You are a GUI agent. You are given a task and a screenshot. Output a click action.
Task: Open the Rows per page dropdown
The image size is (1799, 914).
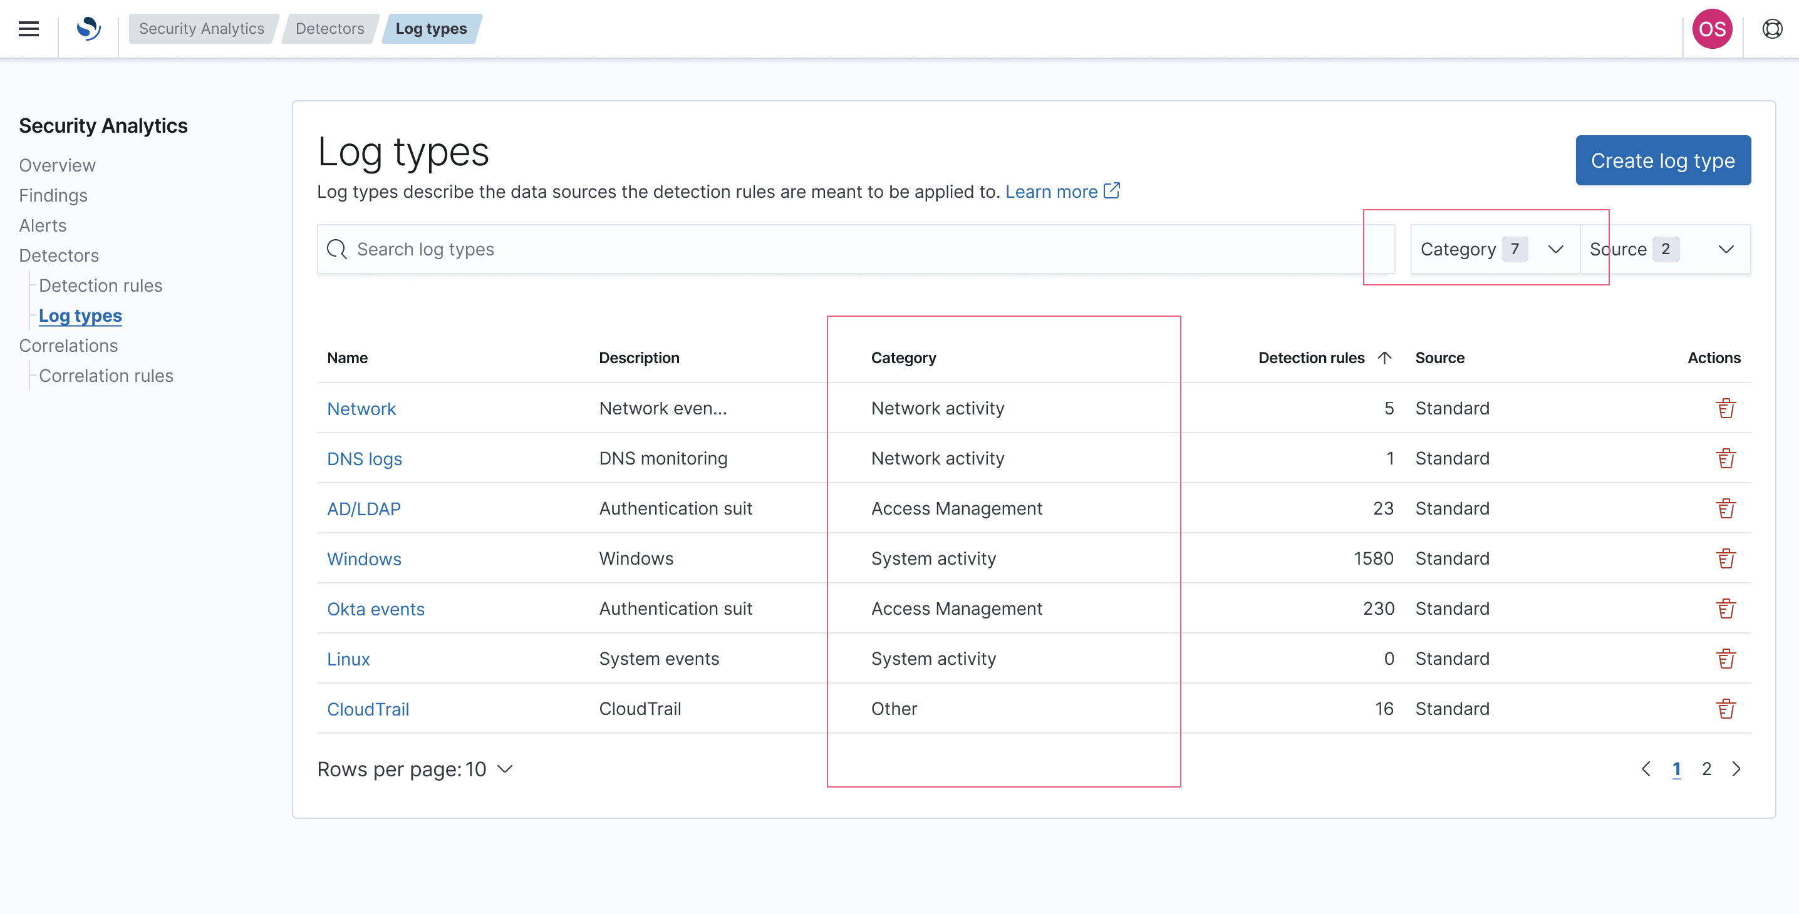click(x=416, y=769)
